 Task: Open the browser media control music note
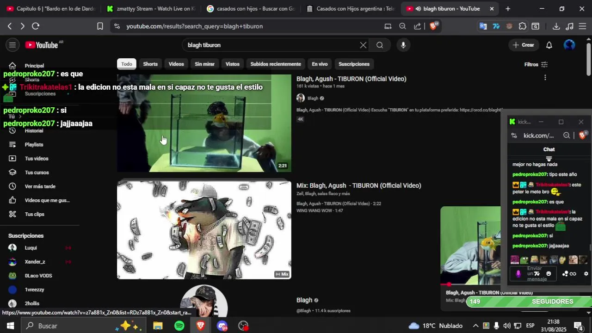tap(569, 26)
